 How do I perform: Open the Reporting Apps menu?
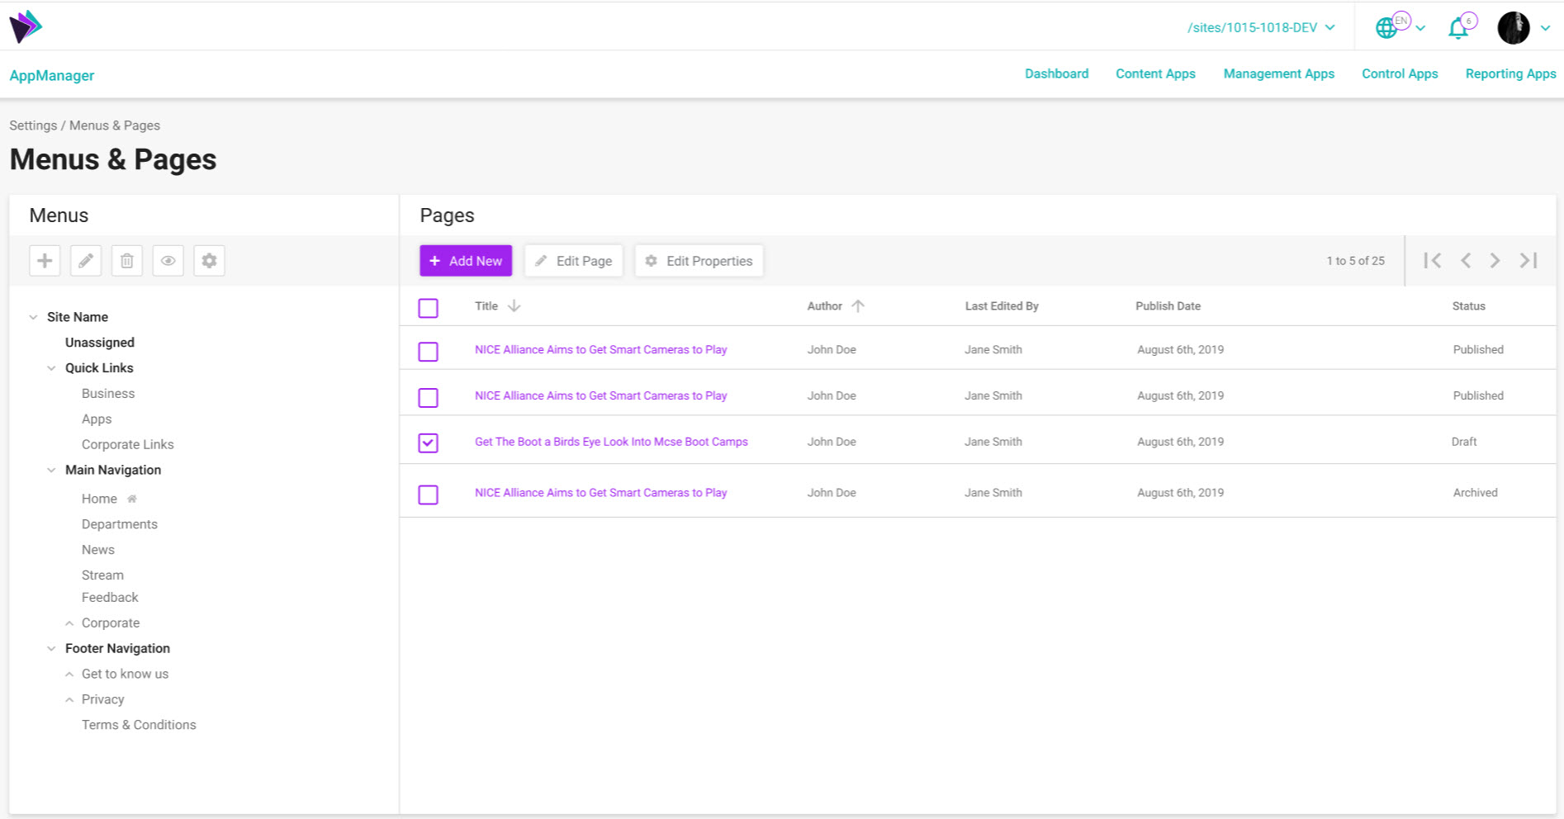(x=1510, y=73)
